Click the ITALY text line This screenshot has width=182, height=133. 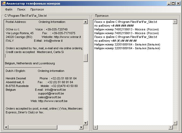[10, 41]
